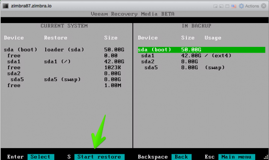Click the Select button next to Enter
The image size is (269, 160).
click(41, 157)
